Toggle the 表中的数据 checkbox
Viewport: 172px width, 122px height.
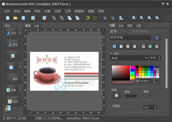click(133, 31)
